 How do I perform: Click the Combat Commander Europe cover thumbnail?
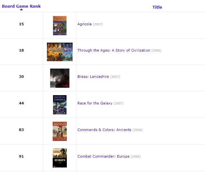pos(60,158)
